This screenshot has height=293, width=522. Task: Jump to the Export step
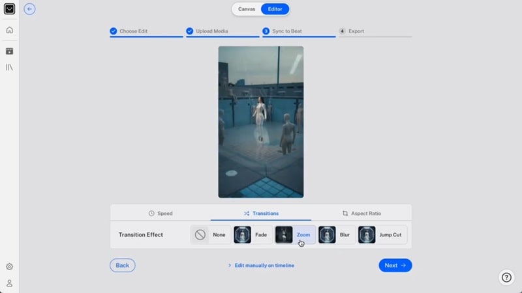(375, 31)
